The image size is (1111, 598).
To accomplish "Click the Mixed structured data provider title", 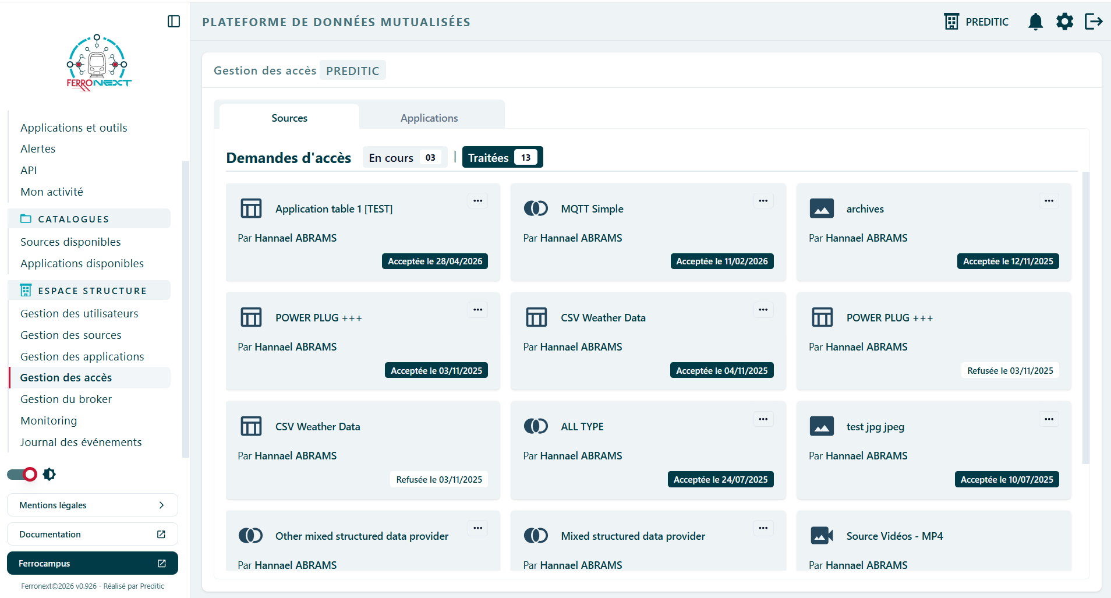I will [633, 536].
